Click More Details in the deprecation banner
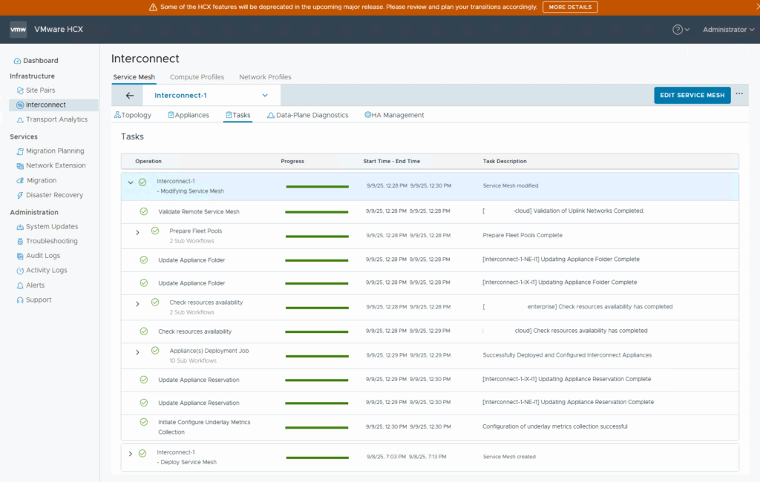 pos(569,7)
